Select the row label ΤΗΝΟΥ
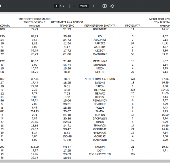The width and height of the screenshot is (170, 163). (100, 122)
